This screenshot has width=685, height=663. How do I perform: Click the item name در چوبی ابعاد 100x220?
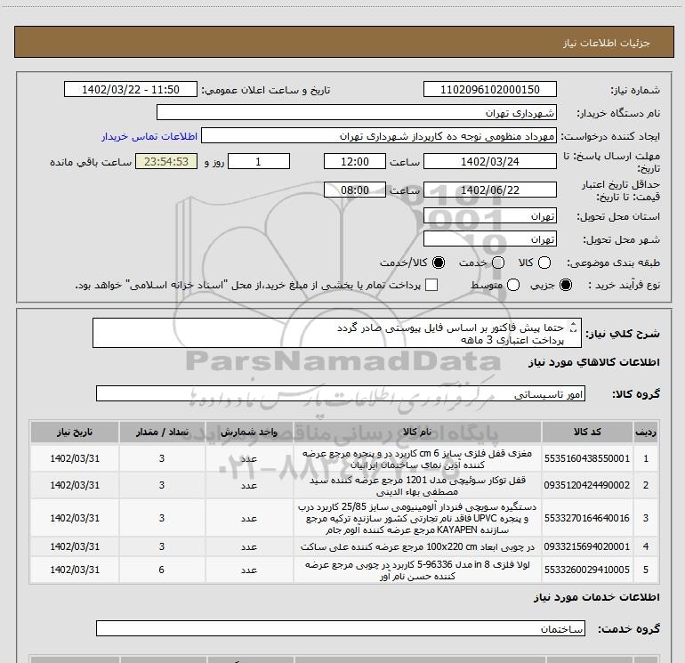point(417,546)
